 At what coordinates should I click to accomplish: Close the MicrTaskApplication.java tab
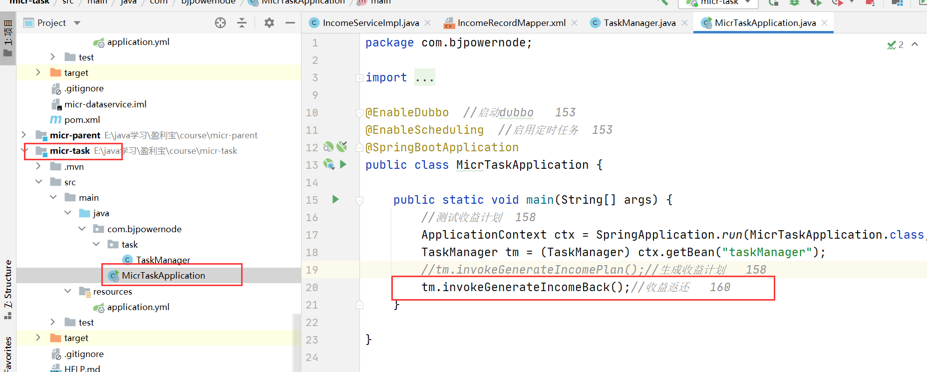coord(825,23)
